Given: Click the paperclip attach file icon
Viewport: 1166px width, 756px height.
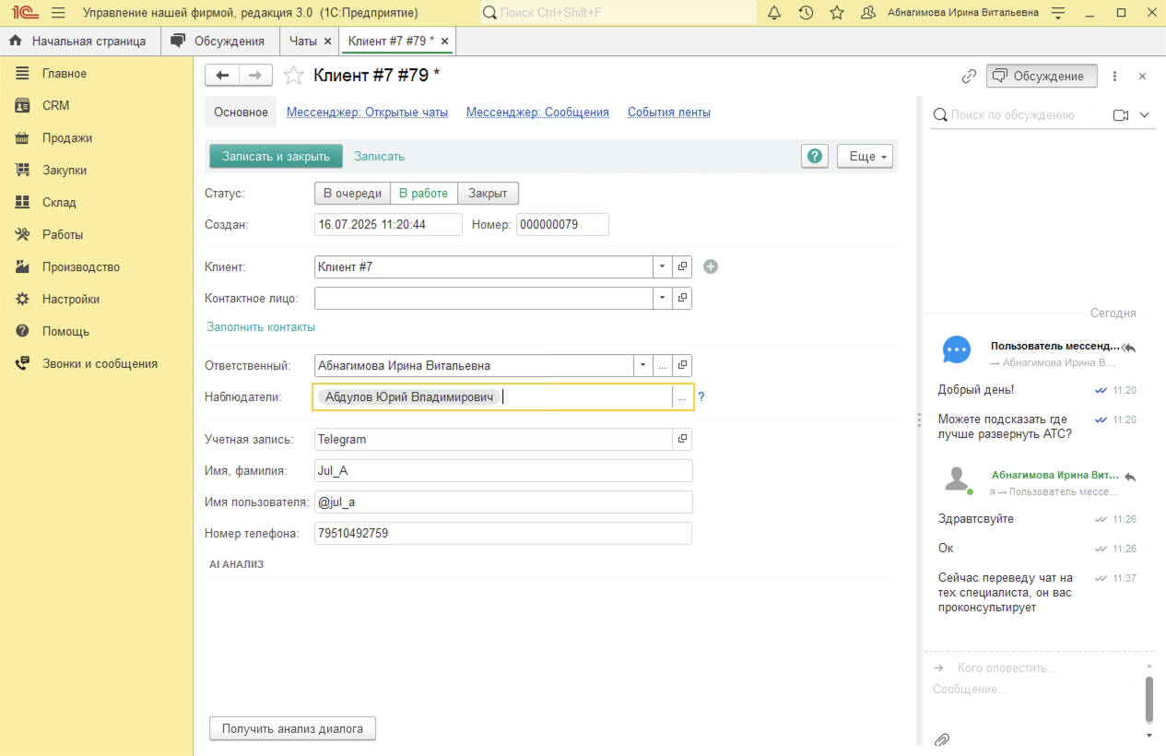Looking at the screenshot, I should 942,739.
